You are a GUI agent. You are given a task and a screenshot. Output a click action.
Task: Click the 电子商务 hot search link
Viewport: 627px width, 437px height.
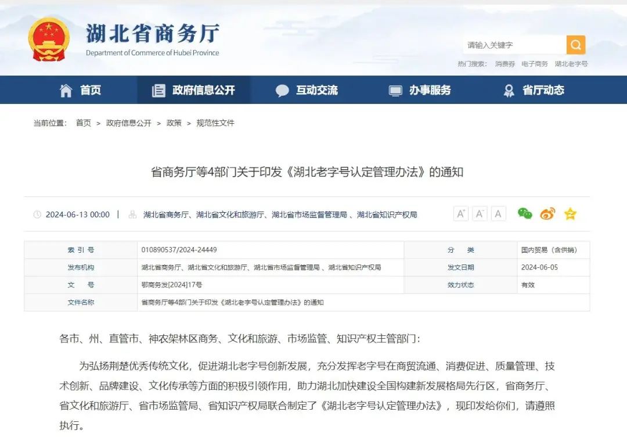[534, 64]
